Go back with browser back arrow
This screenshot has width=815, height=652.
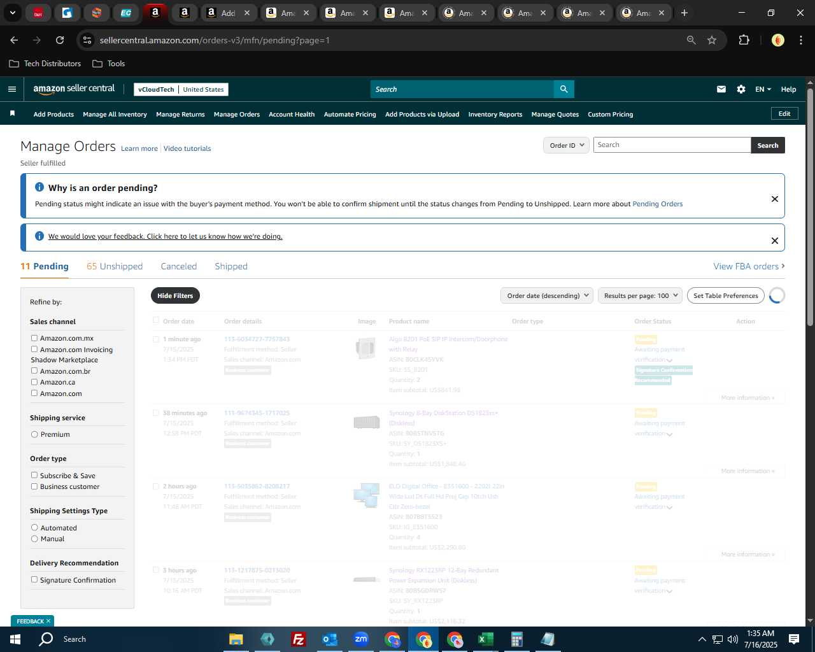[14, 40]
